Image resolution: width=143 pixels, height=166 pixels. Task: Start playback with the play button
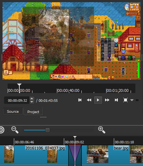coord(98,100)
